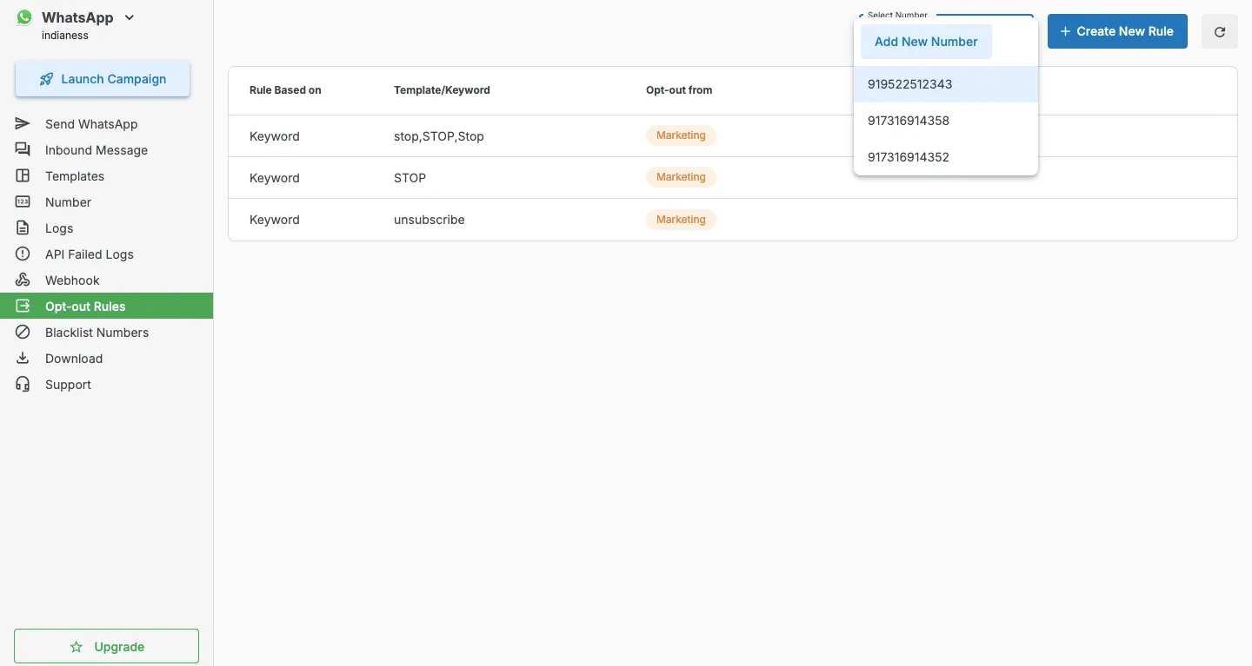Expand the WhatsApp product switcher chevron
Viewport: 1252px width, 666px height.
pos(130,17)
